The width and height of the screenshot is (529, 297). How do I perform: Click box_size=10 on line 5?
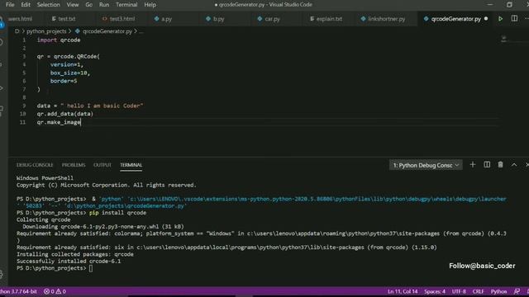(x=69, y=73)
